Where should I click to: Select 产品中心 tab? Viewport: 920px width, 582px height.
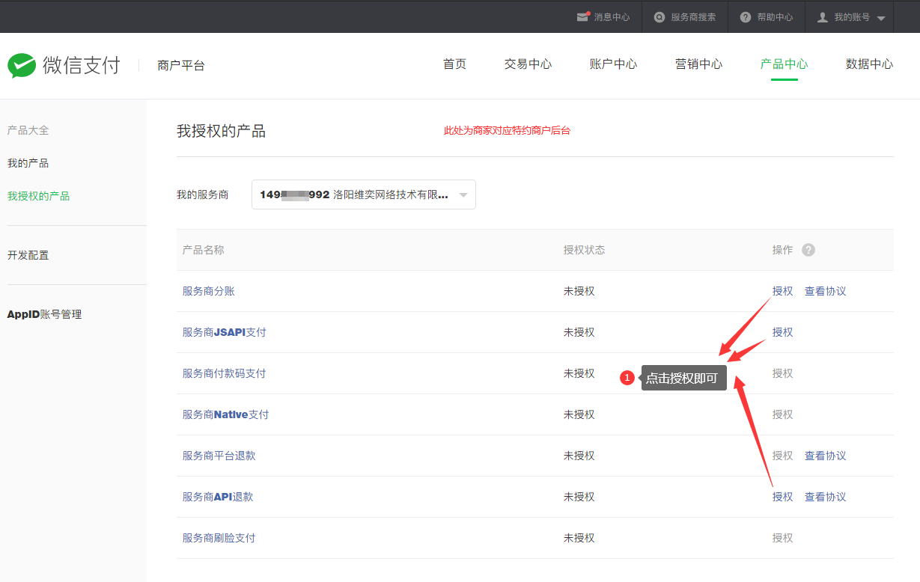[x=784, y=64]
